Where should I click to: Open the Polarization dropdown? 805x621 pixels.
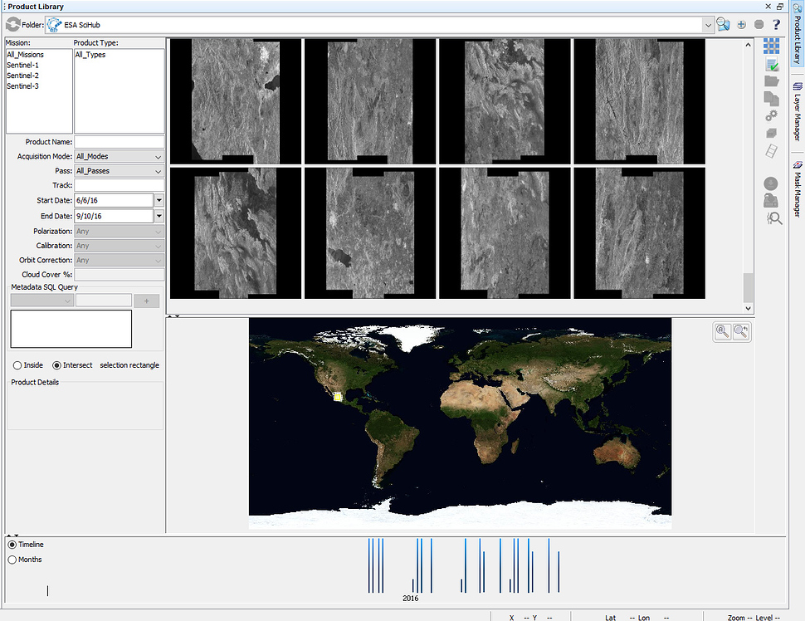tap(159, 232)
